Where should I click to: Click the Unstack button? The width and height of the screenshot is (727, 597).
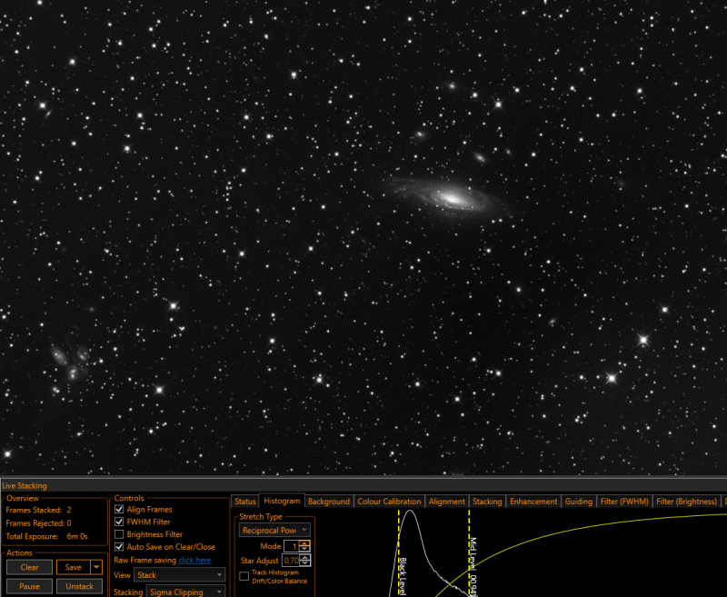pos(79,586)
